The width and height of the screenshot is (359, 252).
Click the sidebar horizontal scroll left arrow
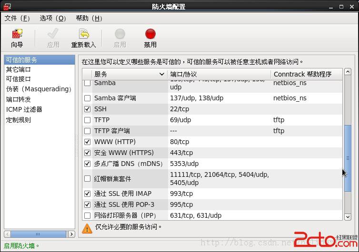click(7, 234)
